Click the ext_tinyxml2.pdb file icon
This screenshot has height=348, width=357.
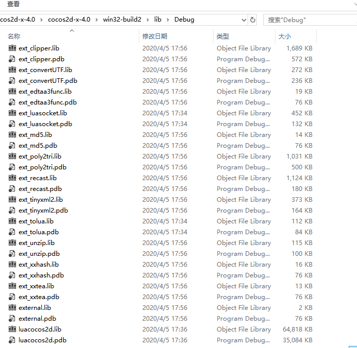12,211
